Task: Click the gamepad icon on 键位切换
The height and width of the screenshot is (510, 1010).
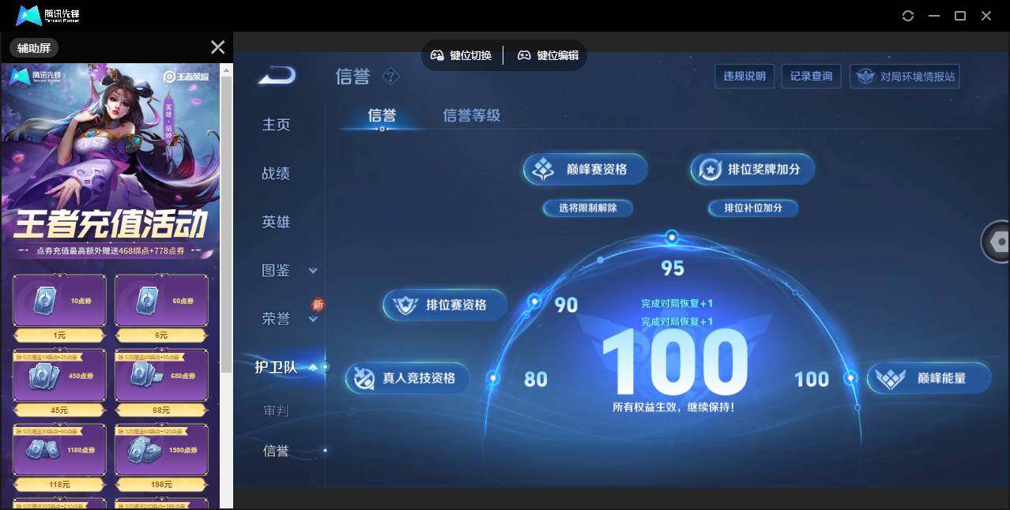Action: click(x=437, y=54)
